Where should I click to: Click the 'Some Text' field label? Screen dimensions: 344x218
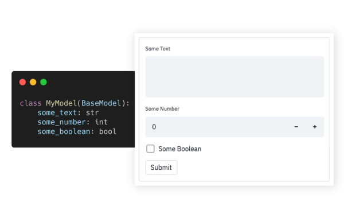click(158, 49)
